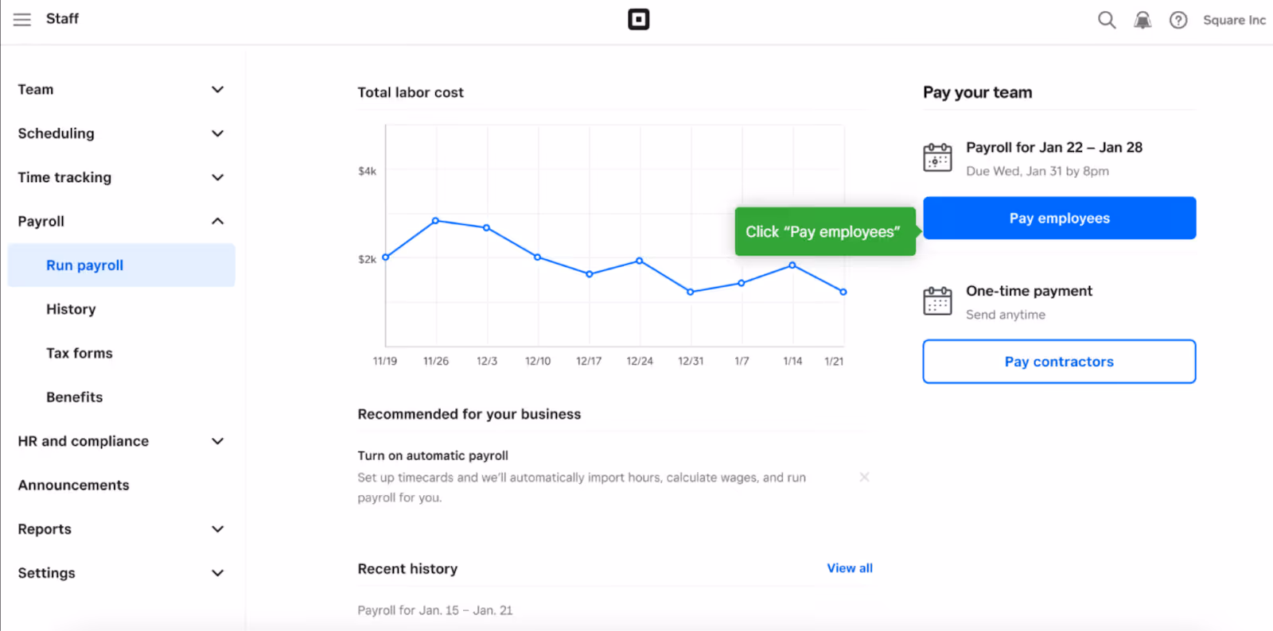This screenshot has height=631, width=1273.
Task: Expand the Reports section chevron
Action: coord(217,529)
